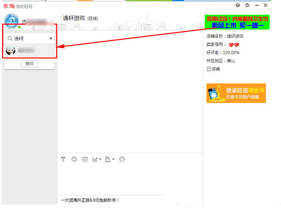This screenshot has height=208, width=281.
Task: Click the 亲淘 logo
Action: [x=9, y=6]
